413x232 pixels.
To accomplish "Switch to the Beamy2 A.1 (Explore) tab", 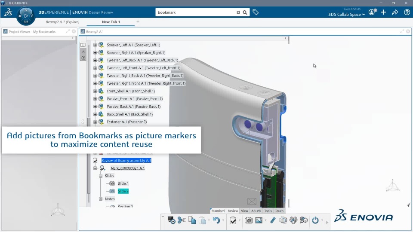I will 62,22.
